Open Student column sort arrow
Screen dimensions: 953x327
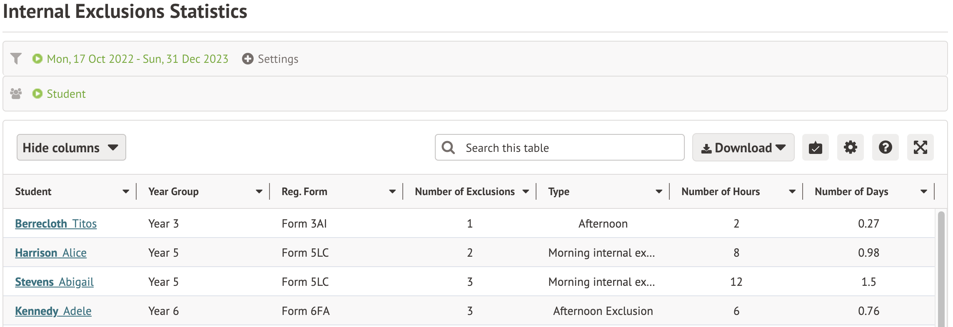(x=125, y=191)
